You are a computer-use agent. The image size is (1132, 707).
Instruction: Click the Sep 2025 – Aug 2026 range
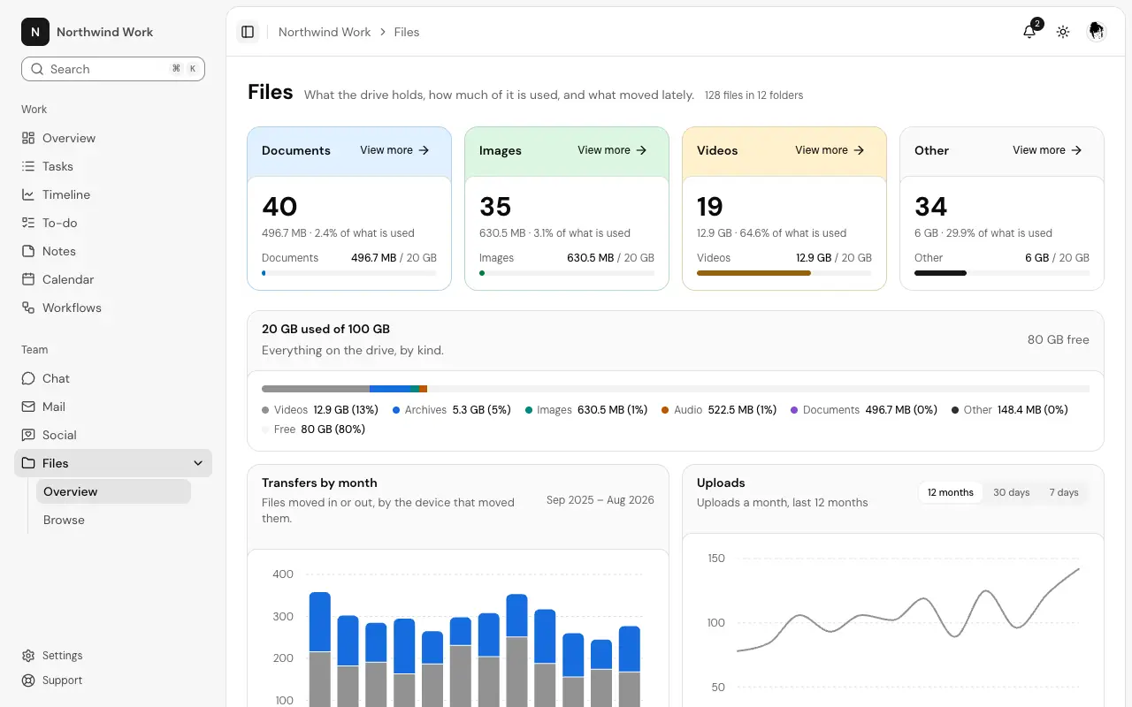(600, 500)
